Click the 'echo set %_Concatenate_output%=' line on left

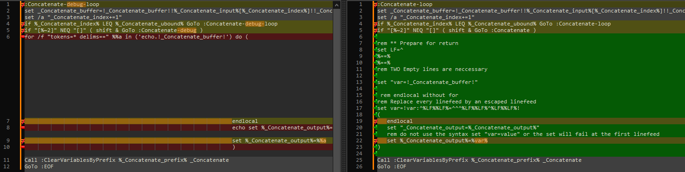(282, 127)
